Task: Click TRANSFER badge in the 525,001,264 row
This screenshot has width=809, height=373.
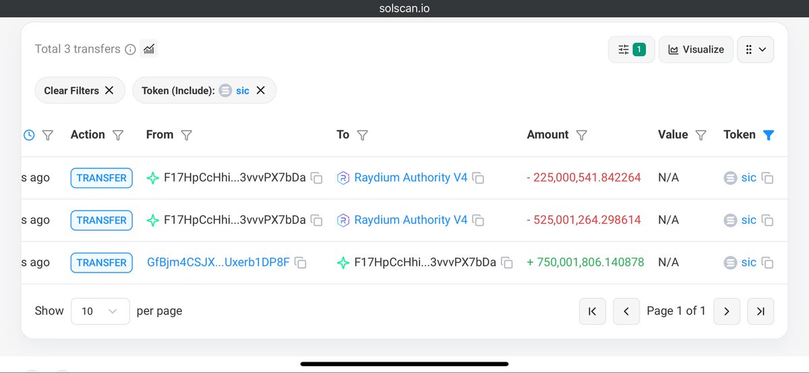Action: pos(102,220)
